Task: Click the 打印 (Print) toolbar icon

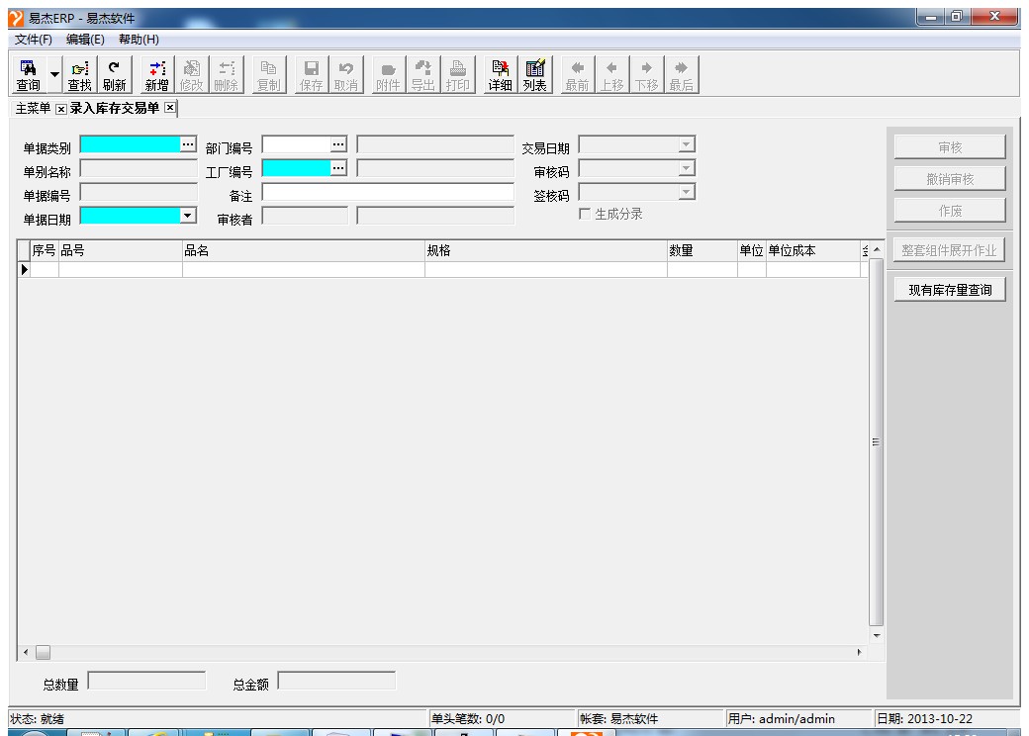Action: [x=458, y=74]
